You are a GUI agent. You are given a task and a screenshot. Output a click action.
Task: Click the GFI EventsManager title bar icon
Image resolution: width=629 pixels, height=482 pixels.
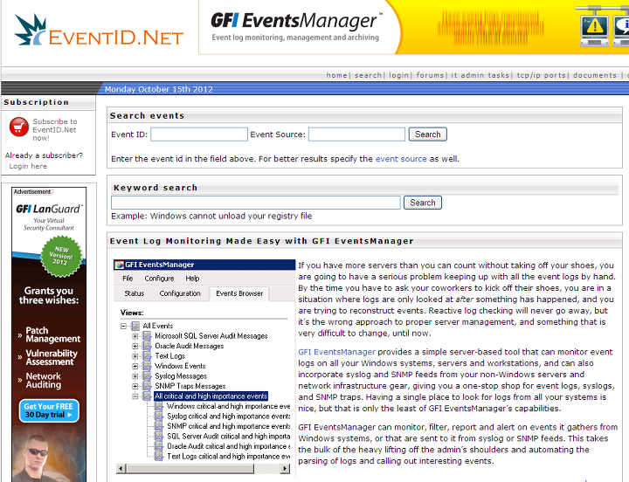click(120, 265)
